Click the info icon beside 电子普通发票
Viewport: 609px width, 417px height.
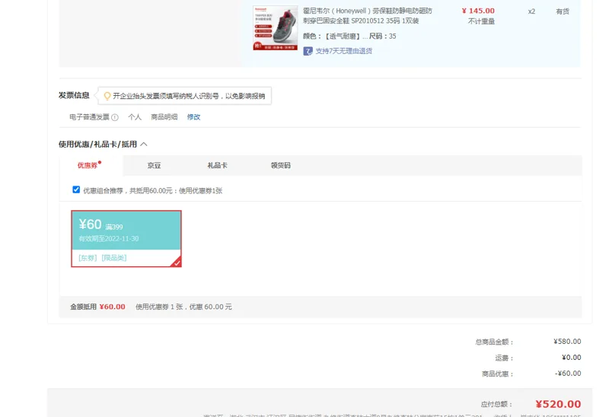(115, 117)
